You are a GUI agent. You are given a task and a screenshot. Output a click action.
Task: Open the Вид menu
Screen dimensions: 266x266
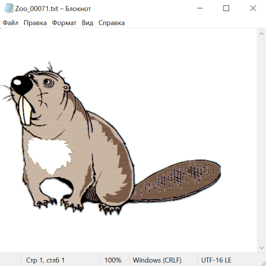click(87, 23)
